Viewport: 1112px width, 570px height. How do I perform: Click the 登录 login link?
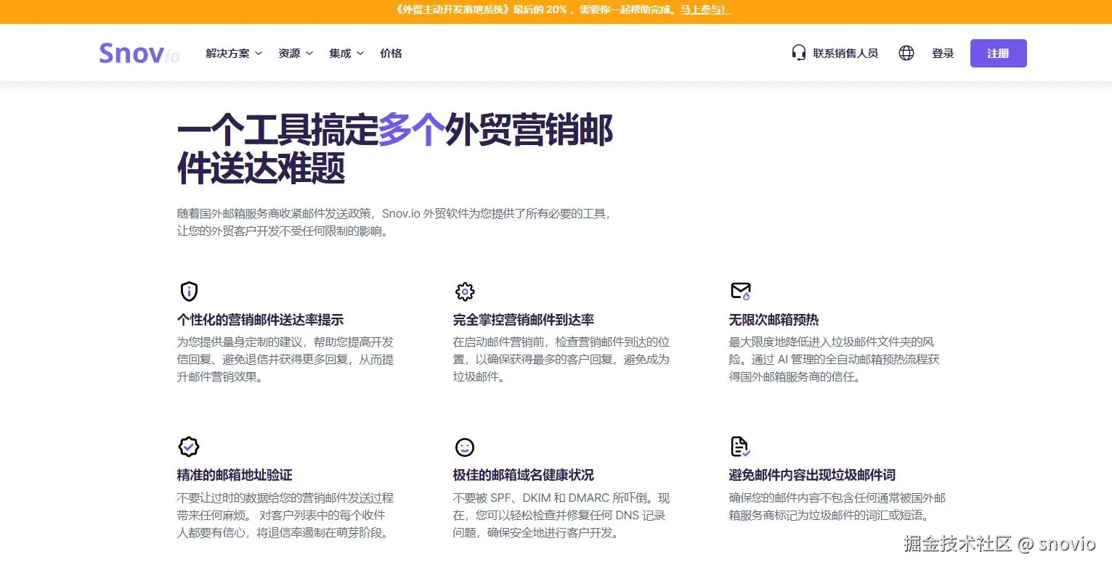point(943,53)
